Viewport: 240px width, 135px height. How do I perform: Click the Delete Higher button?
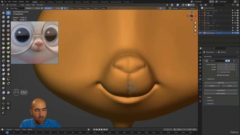point(221,93)
